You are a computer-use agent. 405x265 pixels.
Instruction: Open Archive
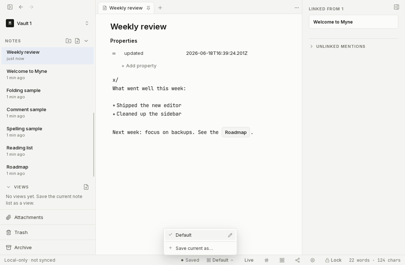[x=48, y=247]
